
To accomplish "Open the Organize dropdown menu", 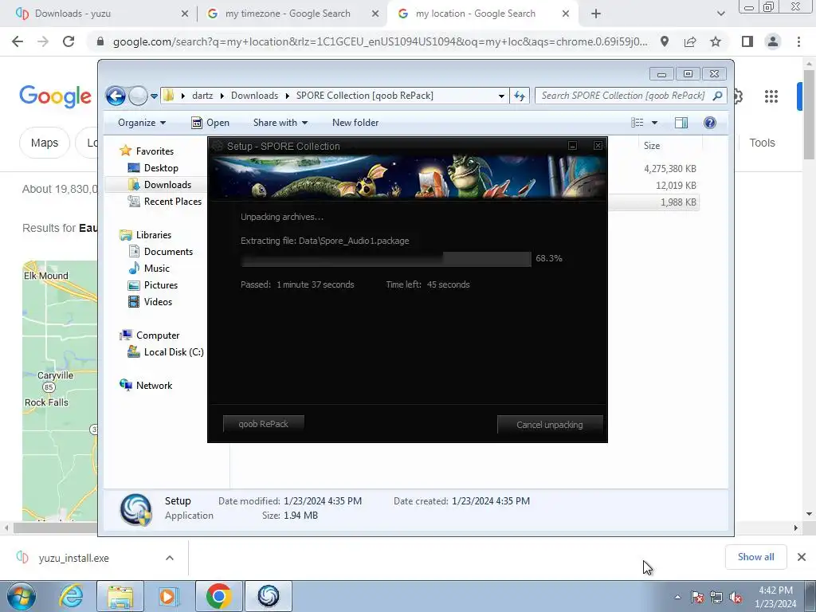I will point(142,123).
